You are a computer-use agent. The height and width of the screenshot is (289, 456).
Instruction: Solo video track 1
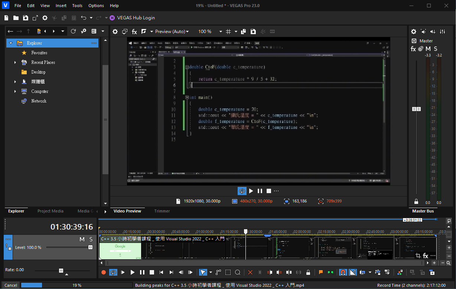(x=91, y=239)
